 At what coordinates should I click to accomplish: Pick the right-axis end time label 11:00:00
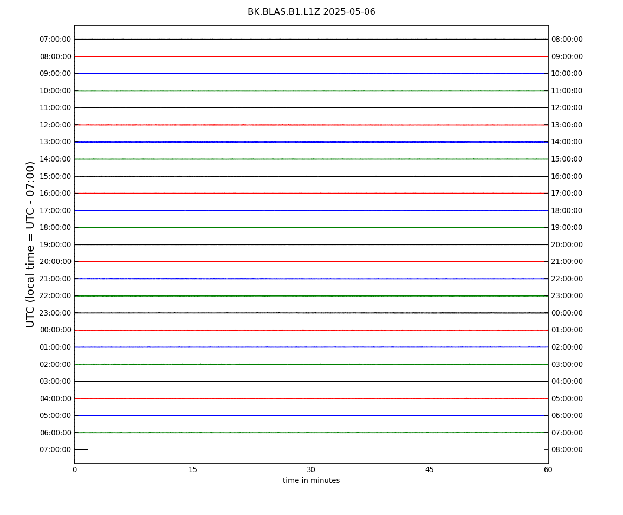567,91
